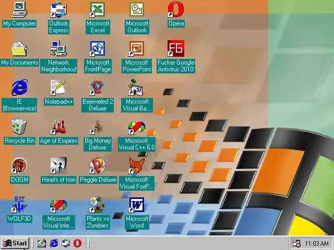Open the Start menu button
Screen dimensions: 334x250
15,243
